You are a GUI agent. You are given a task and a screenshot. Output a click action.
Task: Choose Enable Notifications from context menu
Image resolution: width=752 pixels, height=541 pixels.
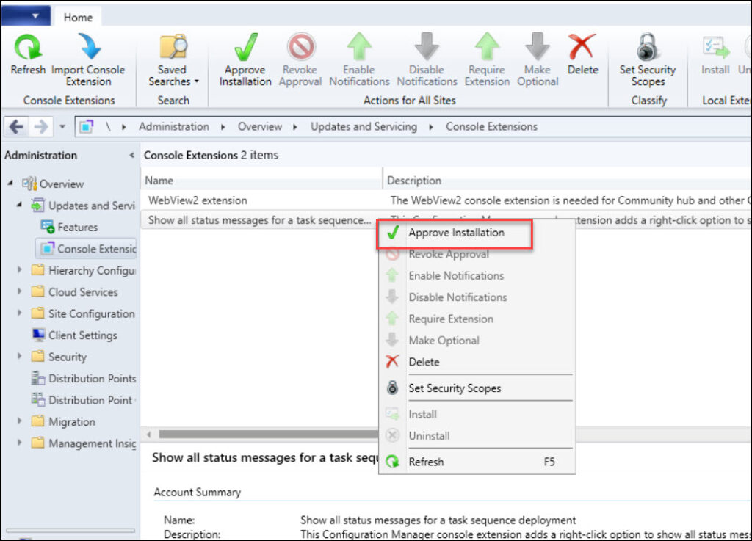coord(477,276)
